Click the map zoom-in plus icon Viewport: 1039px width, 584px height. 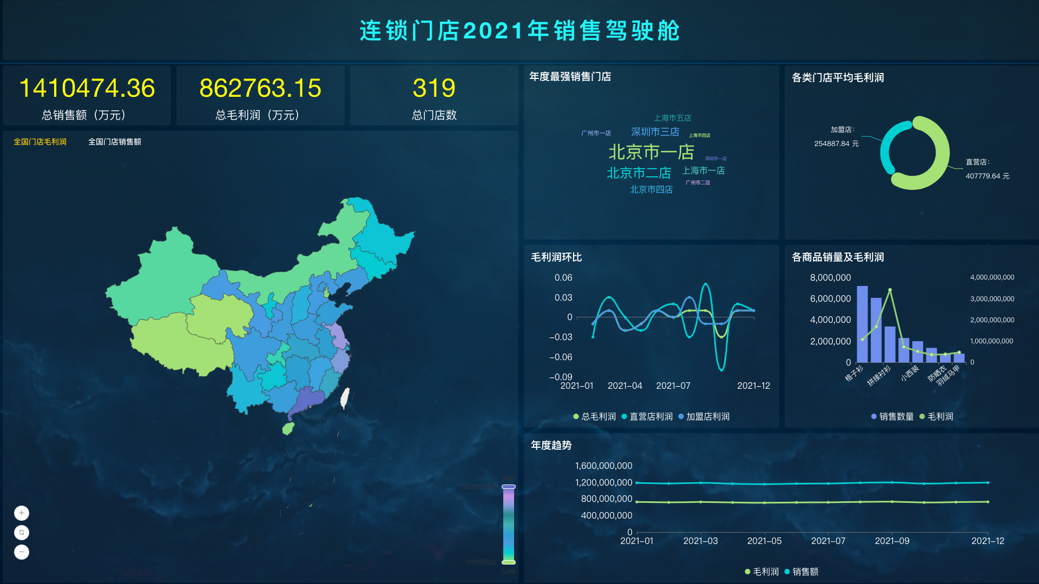point(21,513)
